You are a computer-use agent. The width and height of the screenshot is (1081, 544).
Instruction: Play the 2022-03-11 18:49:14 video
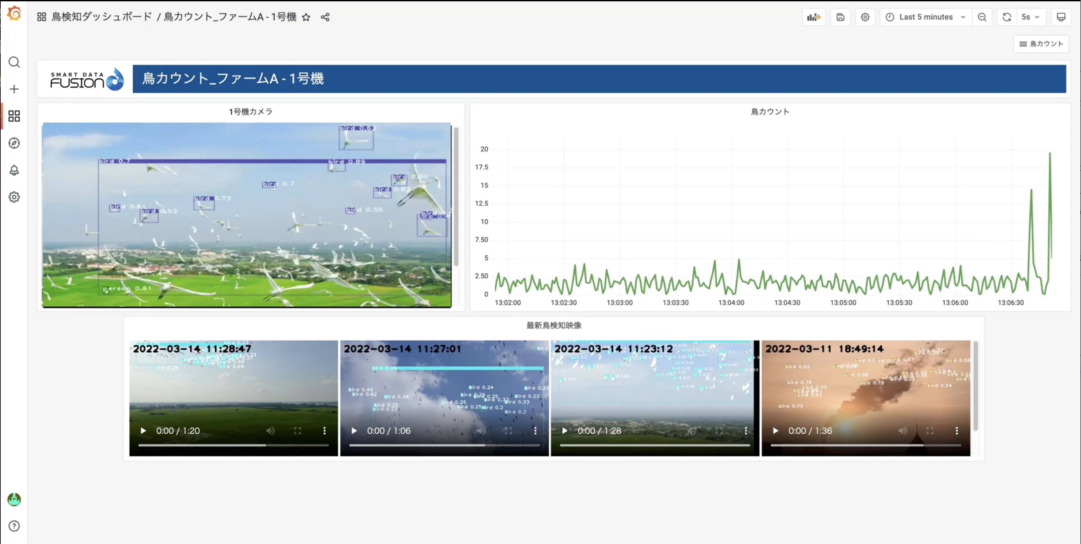(x=776, y=430)
